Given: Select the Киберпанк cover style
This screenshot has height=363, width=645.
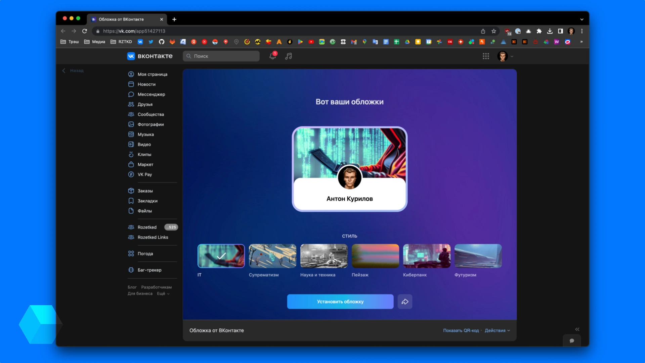Looking at the screenshot, I should [427, 256].
